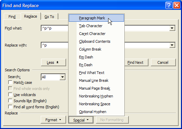The image size is (182, 129).
Task: Enable the Match case checkbox
Action: tap(10, 82)
